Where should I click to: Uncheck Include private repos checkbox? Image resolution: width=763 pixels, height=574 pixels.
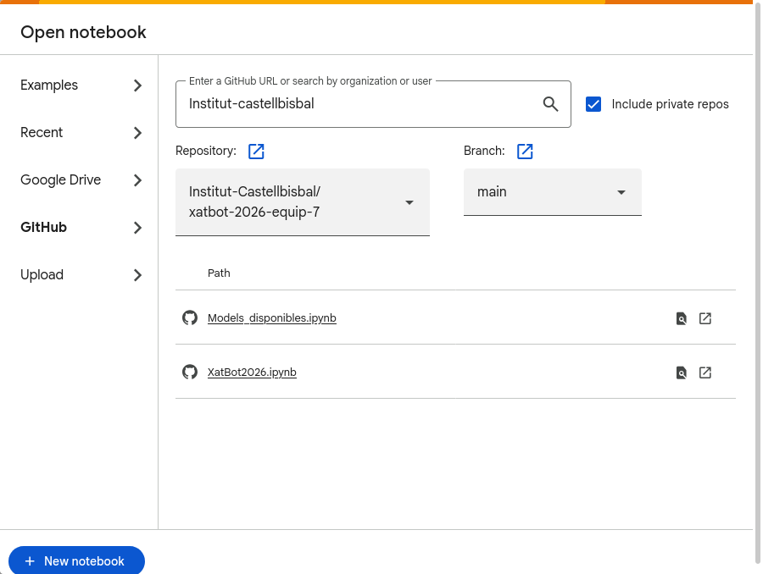coord(593,104)
